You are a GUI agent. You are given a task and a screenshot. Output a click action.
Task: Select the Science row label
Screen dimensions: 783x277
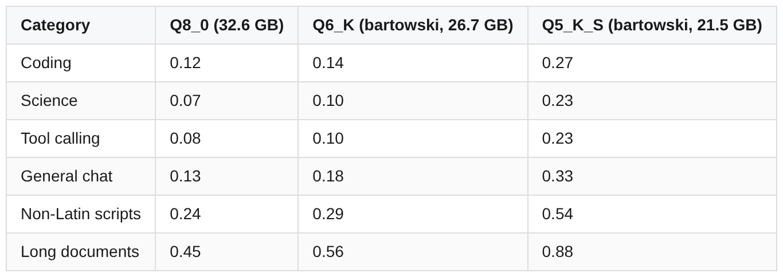click(x=49, y=101)
